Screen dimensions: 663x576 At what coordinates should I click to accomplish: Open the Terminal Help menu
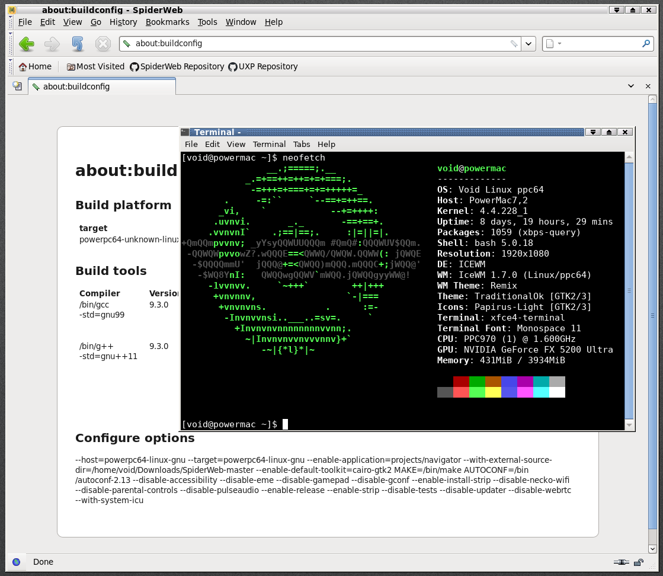point(326,144)
